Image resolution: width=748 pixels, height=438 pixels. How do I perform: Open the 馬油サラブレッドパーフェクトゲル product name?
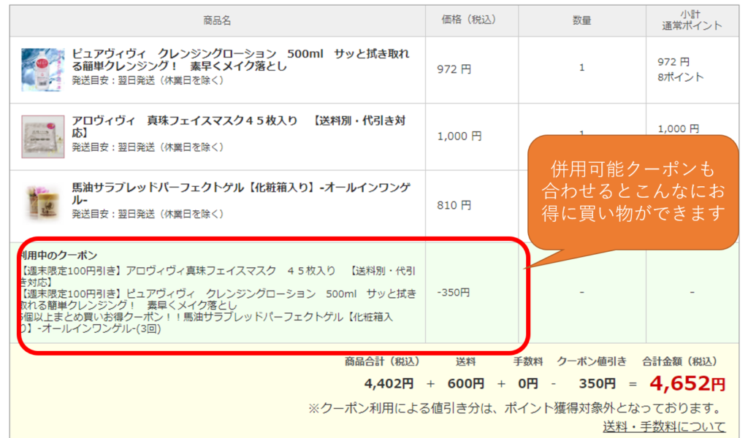point(240,193)
